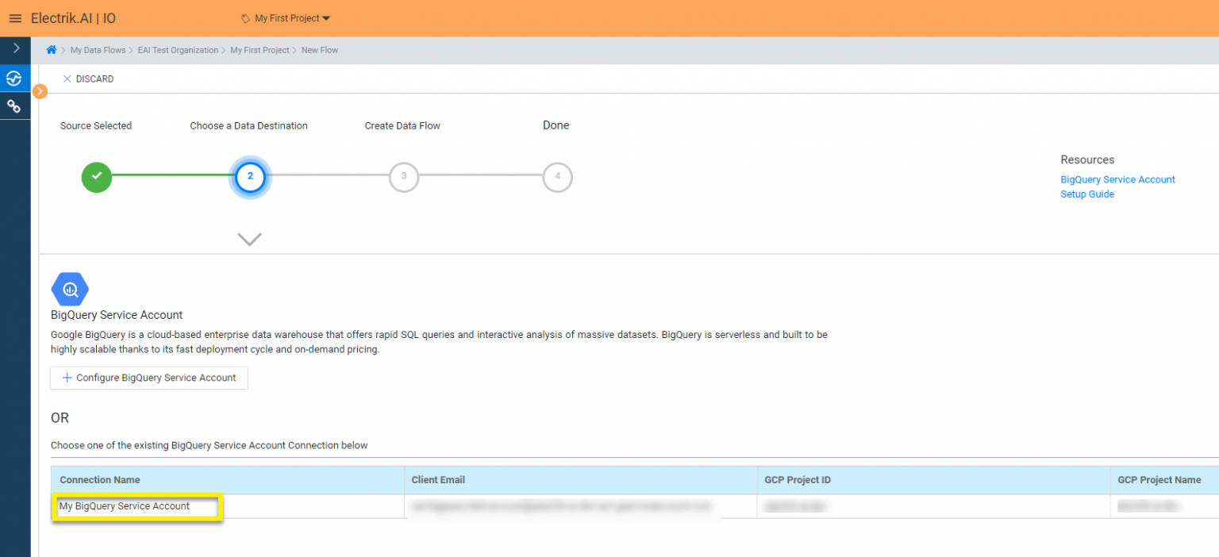Click the green checkmark on Source Selected step
1219x557 pixels.
[x=96, y=177]
